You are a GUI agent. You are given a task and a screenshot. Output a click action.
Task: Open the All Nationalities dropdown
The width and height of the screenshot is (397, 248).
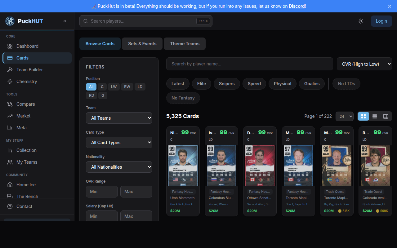[x=119, y=167]
